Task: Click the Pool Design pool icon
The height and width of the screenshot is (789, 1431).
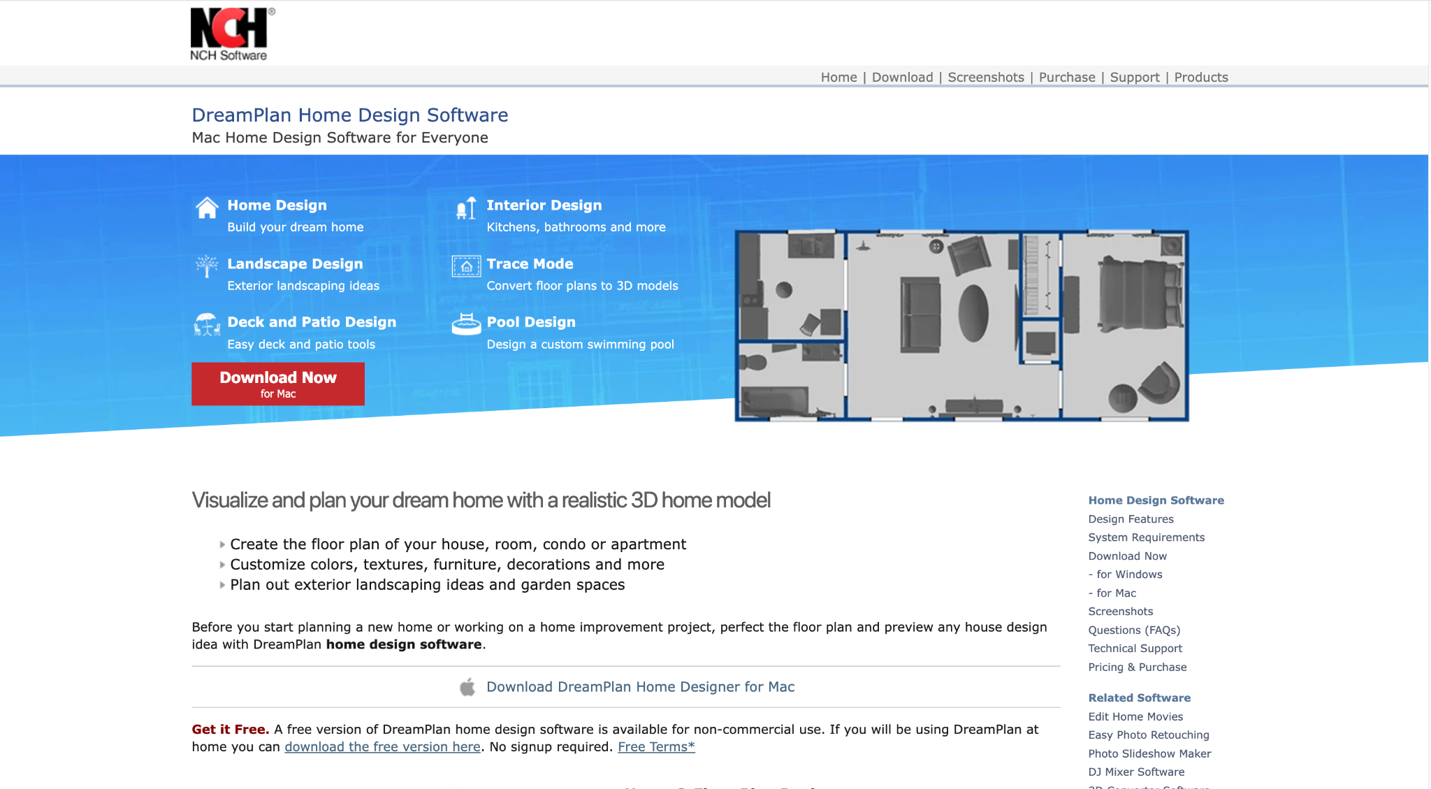Action: (466, 324)
